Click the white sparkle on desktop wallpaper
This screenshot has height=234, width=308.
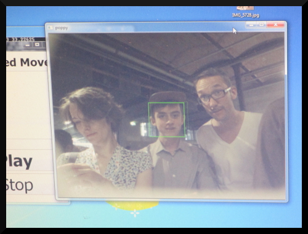[x=135, y=213]
